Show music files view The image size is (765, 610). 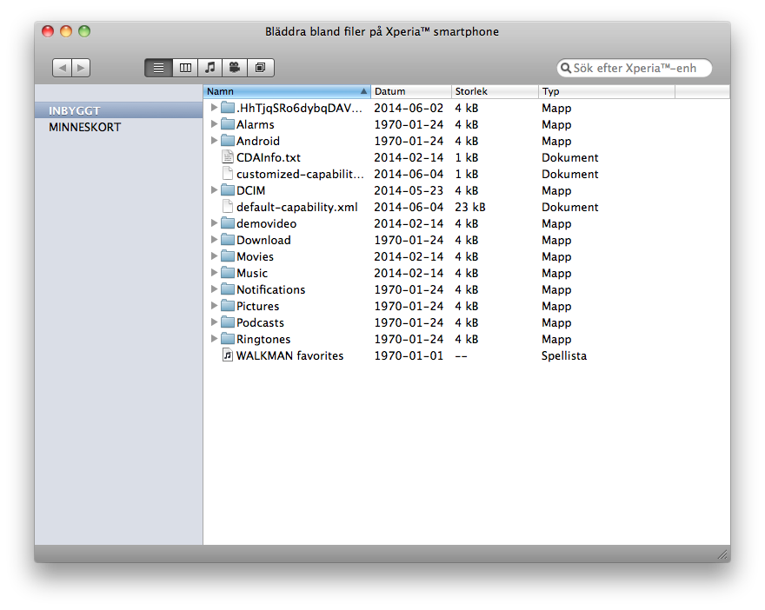click(x=210, y=68)
